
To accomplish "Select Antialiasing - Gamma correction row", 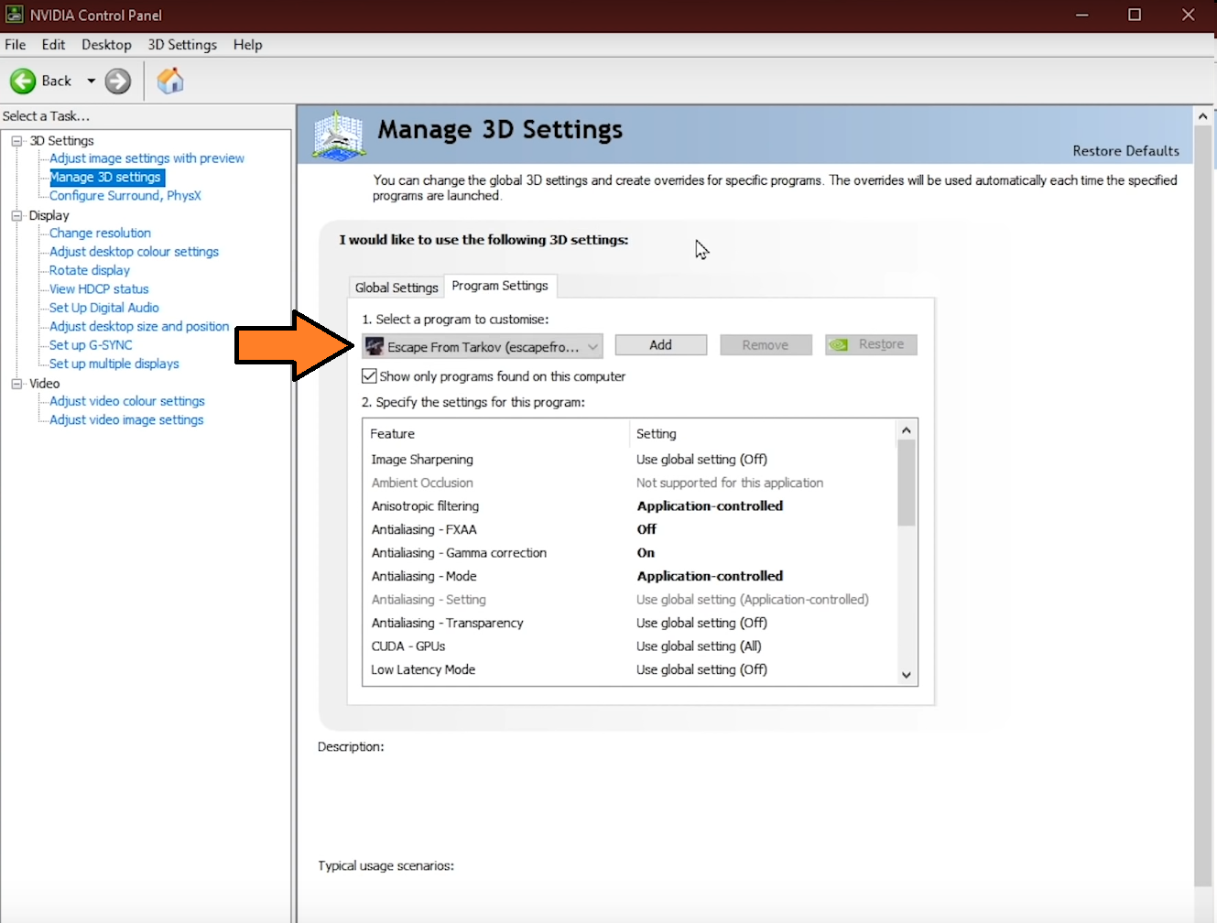I will (630, 553).
